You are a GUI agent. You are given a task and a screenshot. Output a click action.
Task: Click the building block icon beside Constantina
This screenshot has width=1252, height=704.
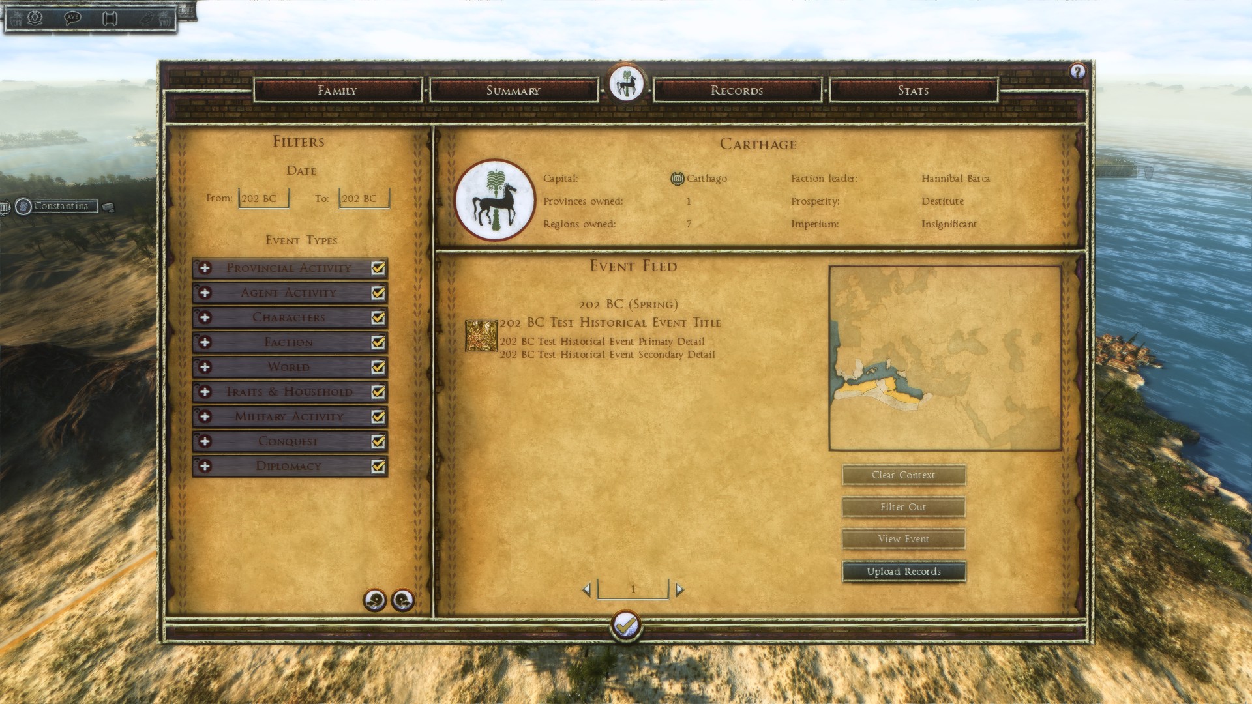click(x=108, y=207)
